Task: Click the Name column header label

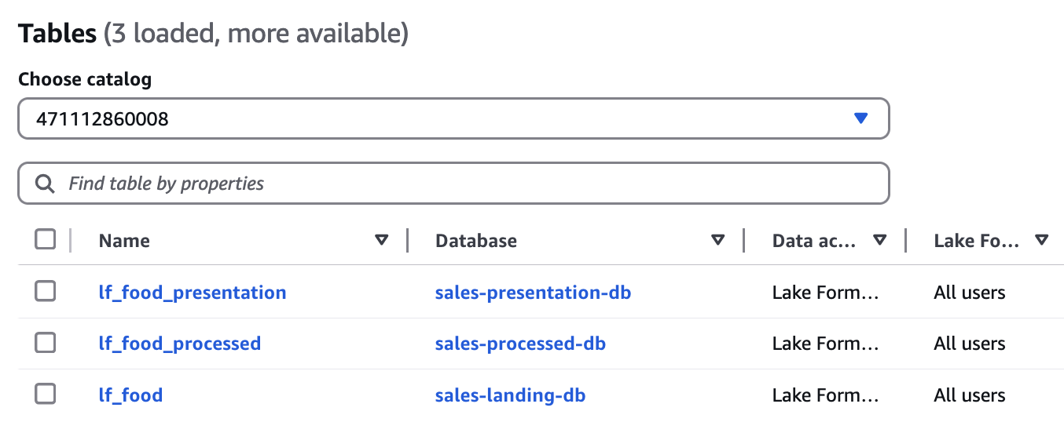Action: pos(124,241)
